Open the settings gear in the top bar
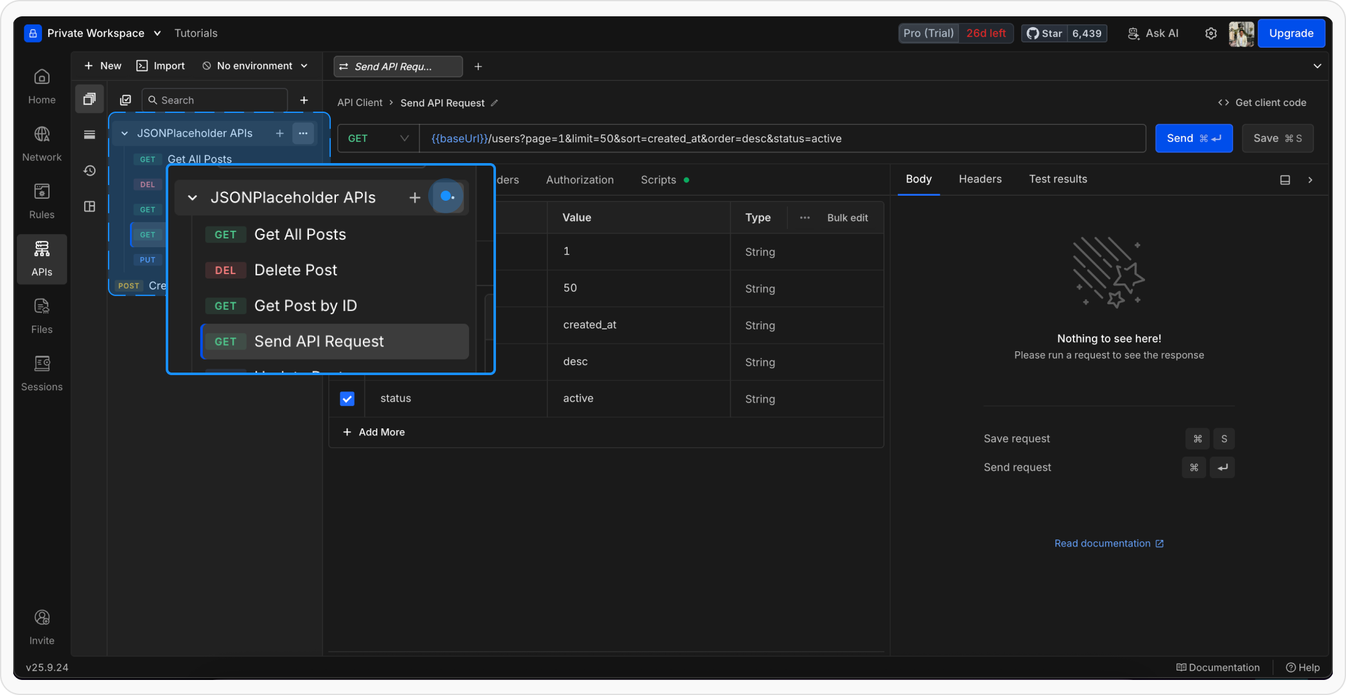Screen dimensions: 1346x695 tap(1211, 33)
